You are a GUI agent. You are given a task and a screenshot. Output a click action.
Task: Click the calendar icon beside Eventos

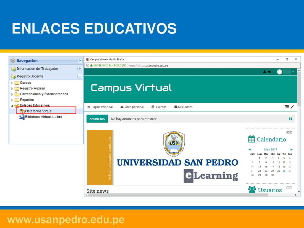(x=153, y=107)
